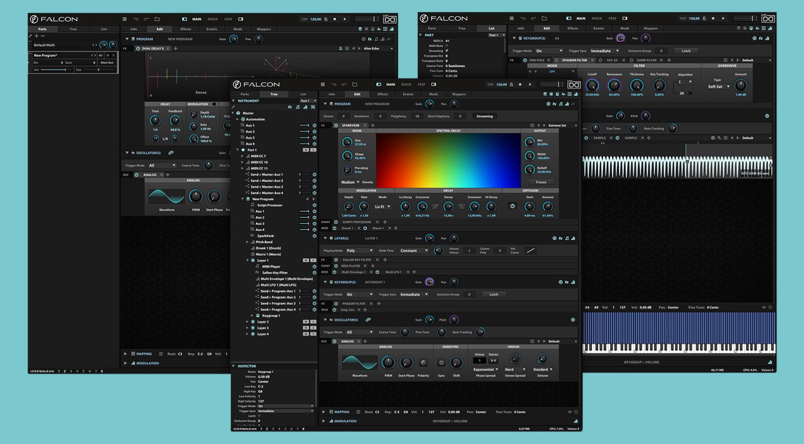This screenshot has height=444, width=804.
Task: Select the Dual Delay X effect tab
Action: [152, 49]
